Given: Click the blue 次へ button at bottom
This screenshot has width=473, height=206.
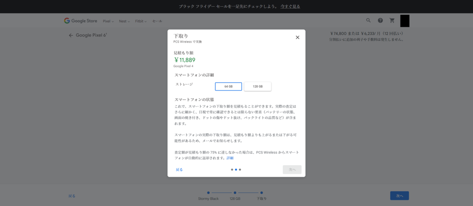Looking at the screenshot, I should (399, 196).
